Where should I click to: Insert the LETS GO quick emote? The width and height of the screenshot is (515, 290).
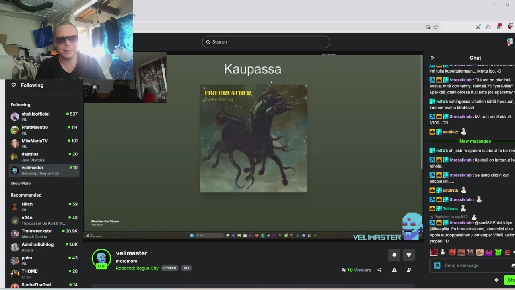coord(434,253)
